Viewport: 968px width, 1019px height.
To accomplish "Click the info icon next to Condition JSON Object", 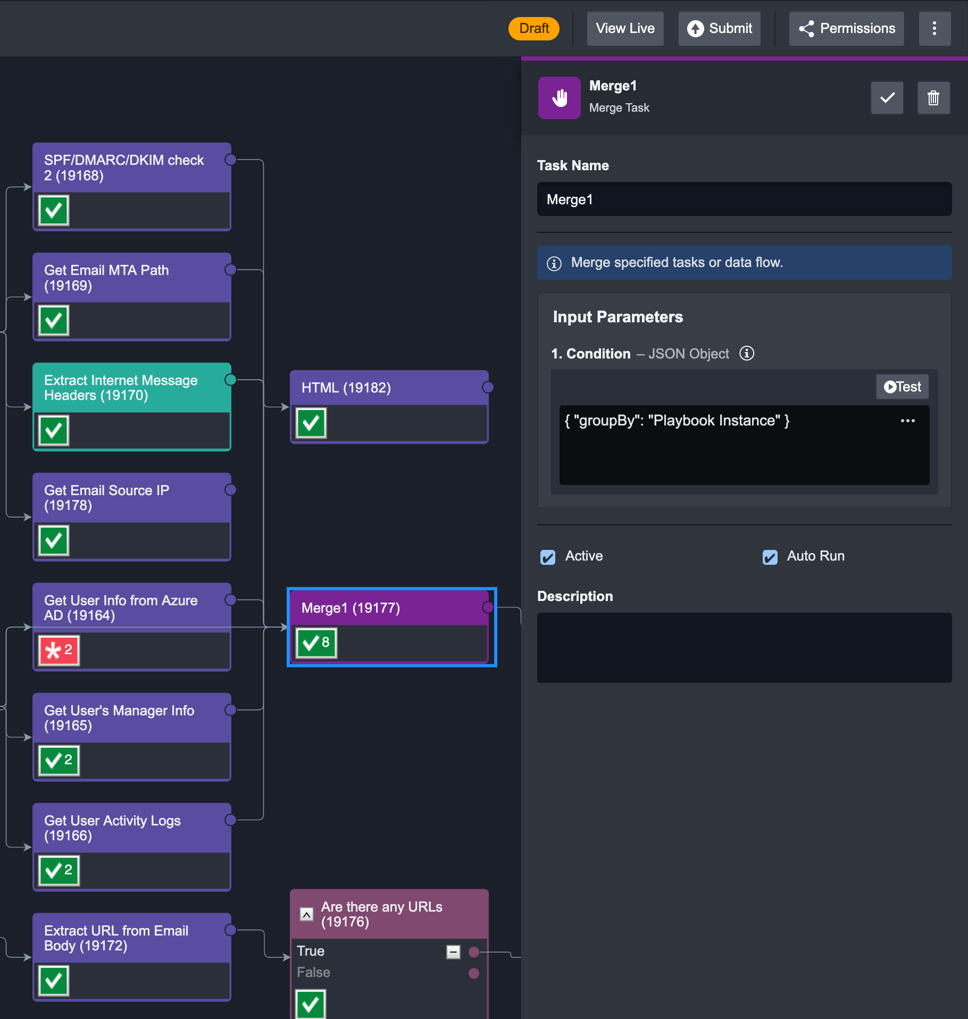I will [x=747, y=354].
